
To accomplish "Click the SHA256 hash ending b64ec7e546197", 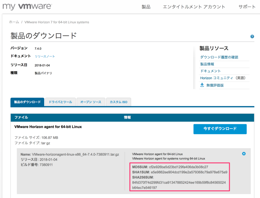I will coord(179,185).
